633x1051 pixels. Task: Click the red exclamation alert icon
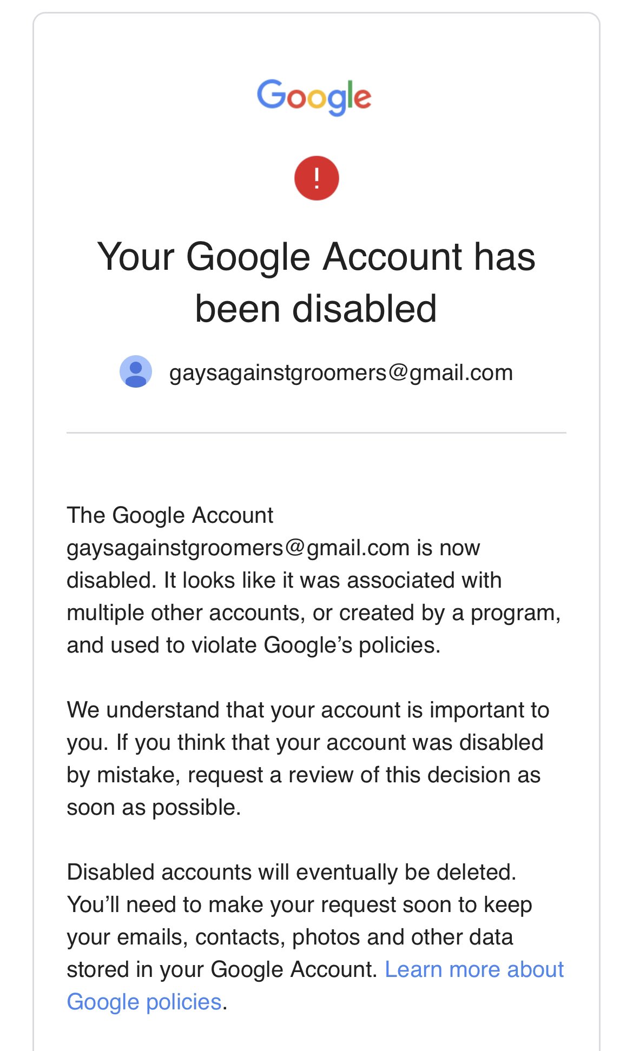pos(316,178)
